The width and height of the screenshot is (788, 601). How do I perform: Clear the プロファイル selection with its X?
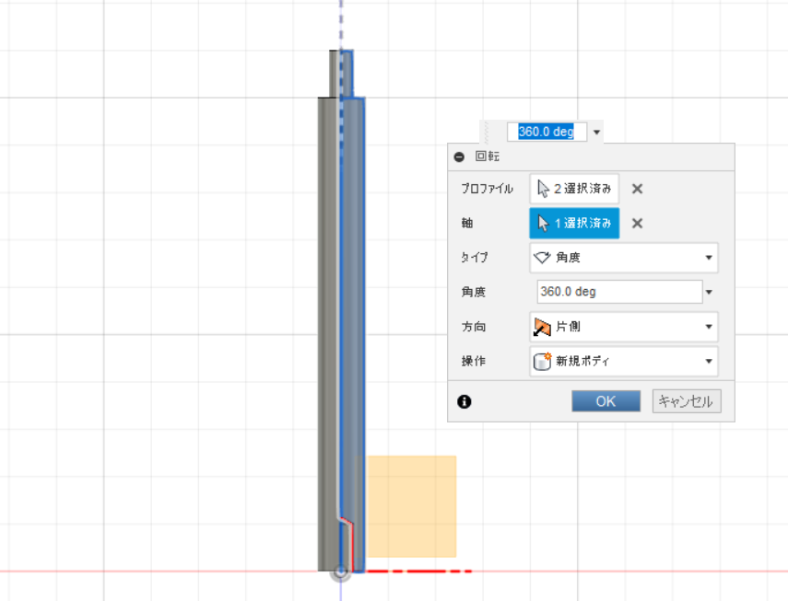click(x=637, y=189)
